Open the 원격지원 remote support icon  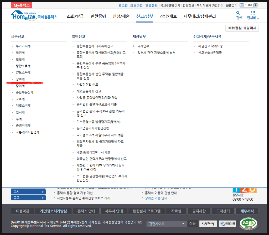coord(228,224)
